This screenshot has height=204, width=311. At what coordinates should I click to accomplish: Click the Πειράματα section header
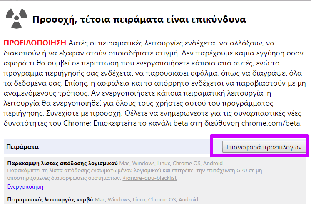tap(22, 147)
